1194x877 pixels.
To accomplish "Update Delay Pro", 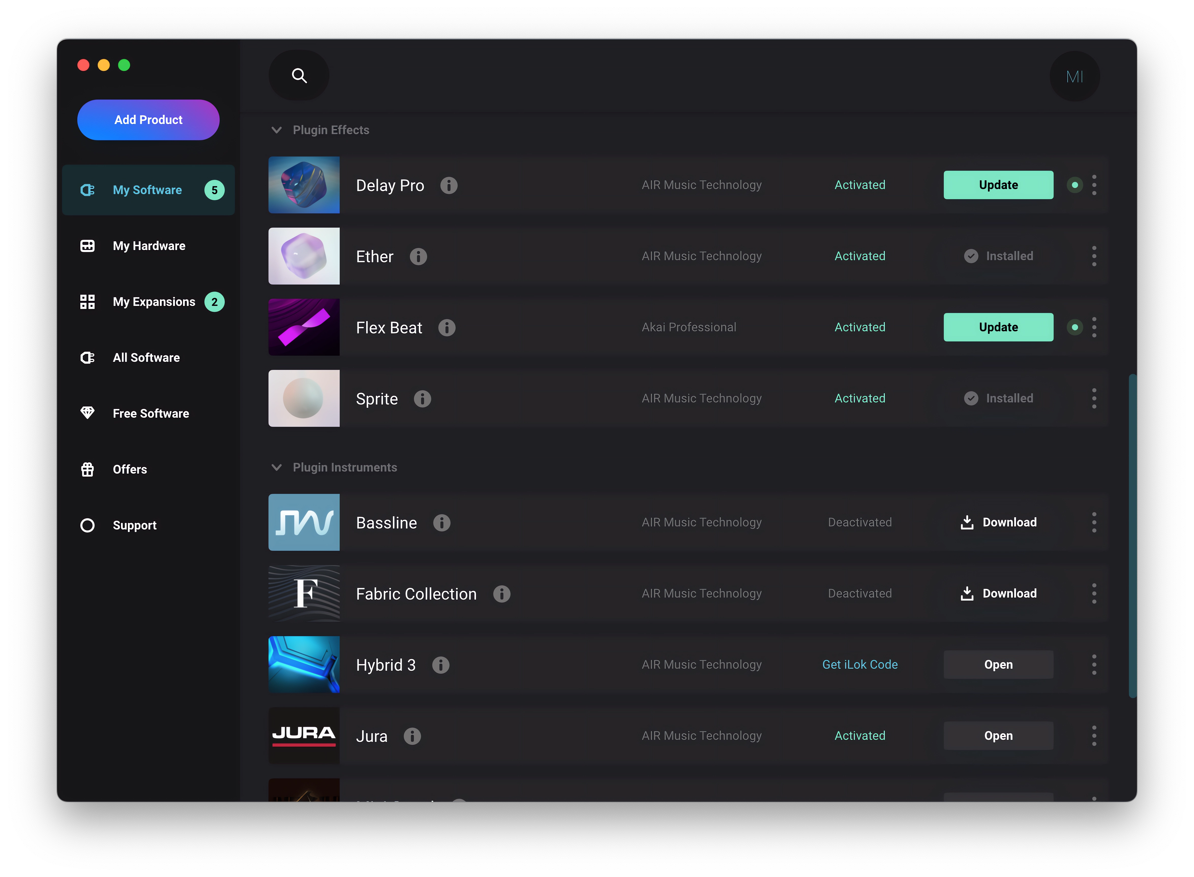I will pos(998,185).
